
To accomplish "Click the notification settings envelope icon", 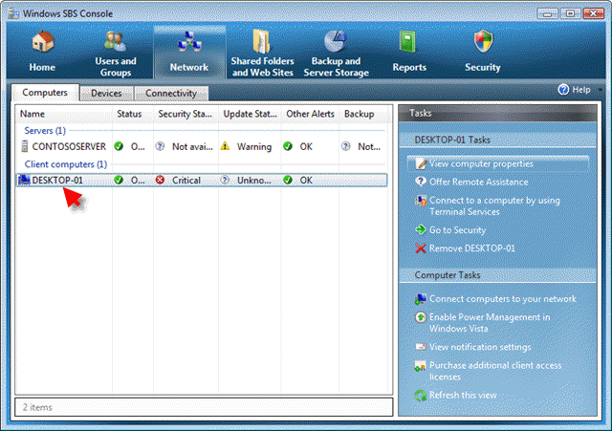I will (421, 347).
